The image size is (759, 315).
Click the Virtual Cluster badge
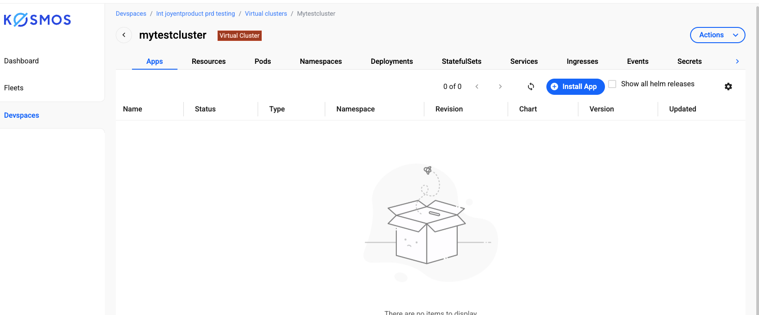[240, 35]
